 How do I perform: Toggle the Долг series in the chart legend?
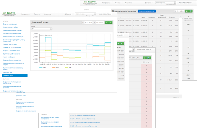(68, 68)
